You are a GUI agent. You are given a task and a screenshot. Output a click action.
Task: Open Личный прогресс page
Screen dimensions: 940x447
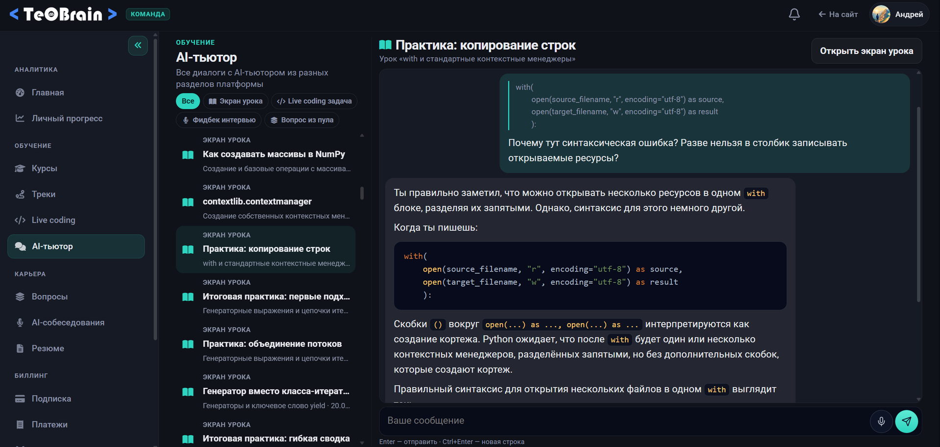76,118
